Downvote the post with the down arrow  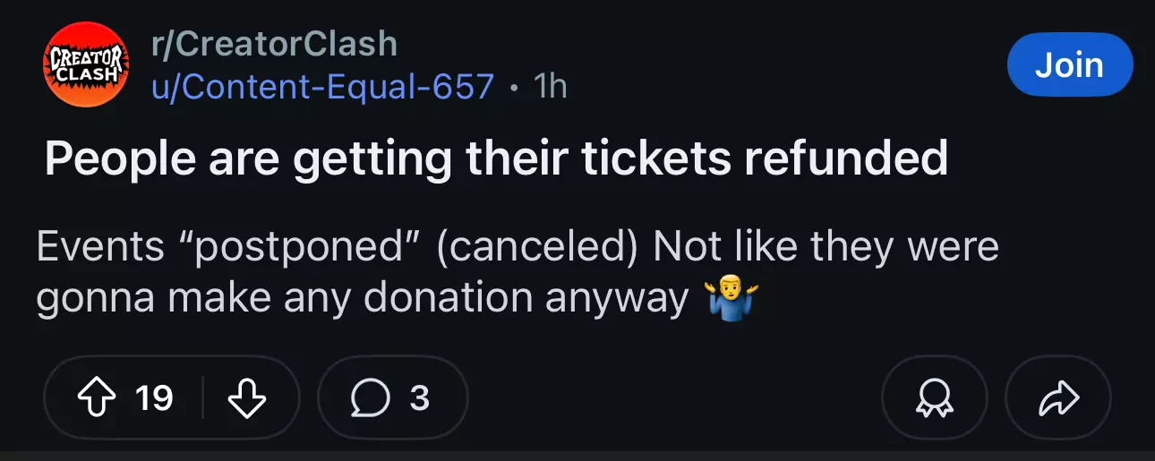click(248, 397)
